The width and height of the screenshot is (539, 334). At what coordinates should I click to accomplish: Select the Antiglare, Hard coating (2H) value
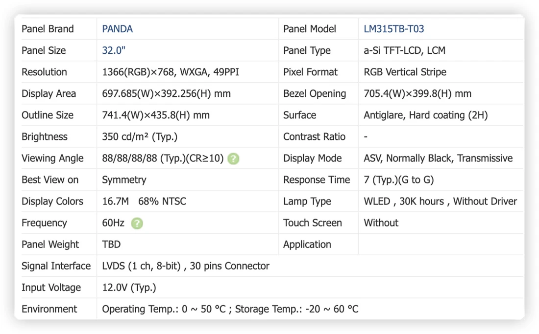point(425,115)
